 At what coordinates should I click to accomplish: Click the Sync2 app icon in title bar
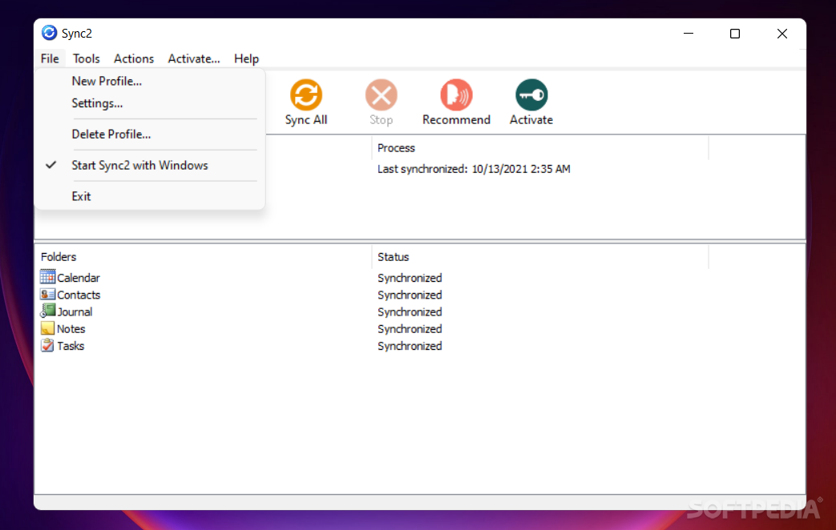(49, 33)
